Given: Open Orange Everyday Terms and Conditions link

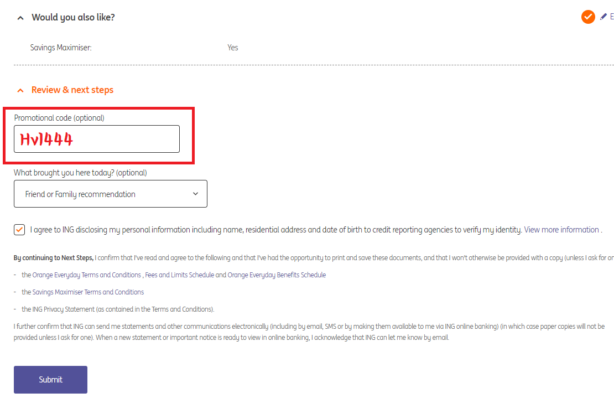Looking at the screenshot, I should coord(86,275).
